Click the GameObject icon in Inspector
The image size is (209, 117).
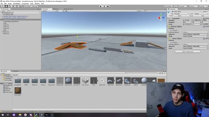(169, 12)
